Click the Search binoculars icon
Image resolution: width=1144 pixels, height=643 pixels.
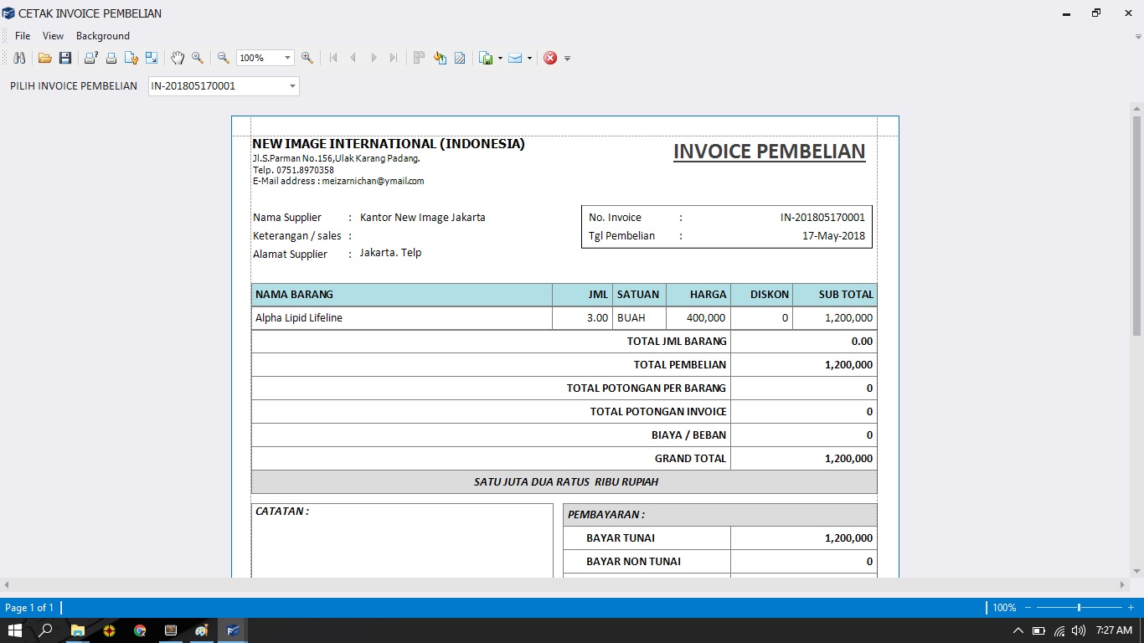click(19, 58)
